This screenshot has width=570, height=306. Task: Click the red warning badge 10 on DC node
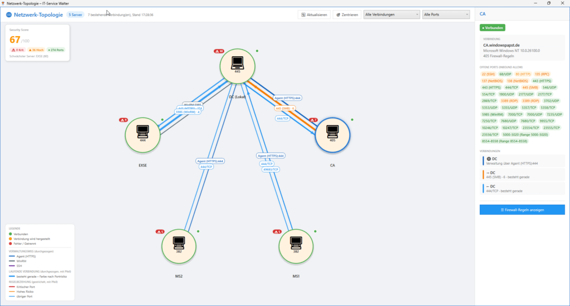219,51
